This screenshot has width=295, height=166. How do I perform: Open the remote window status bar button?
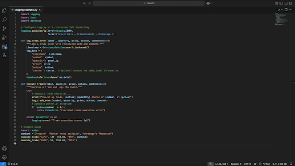click(3, 164)
